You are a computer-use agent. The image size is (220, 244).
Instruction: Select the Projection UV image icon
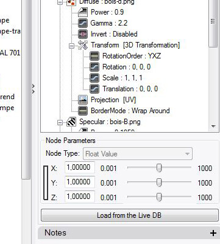point(83,100)
